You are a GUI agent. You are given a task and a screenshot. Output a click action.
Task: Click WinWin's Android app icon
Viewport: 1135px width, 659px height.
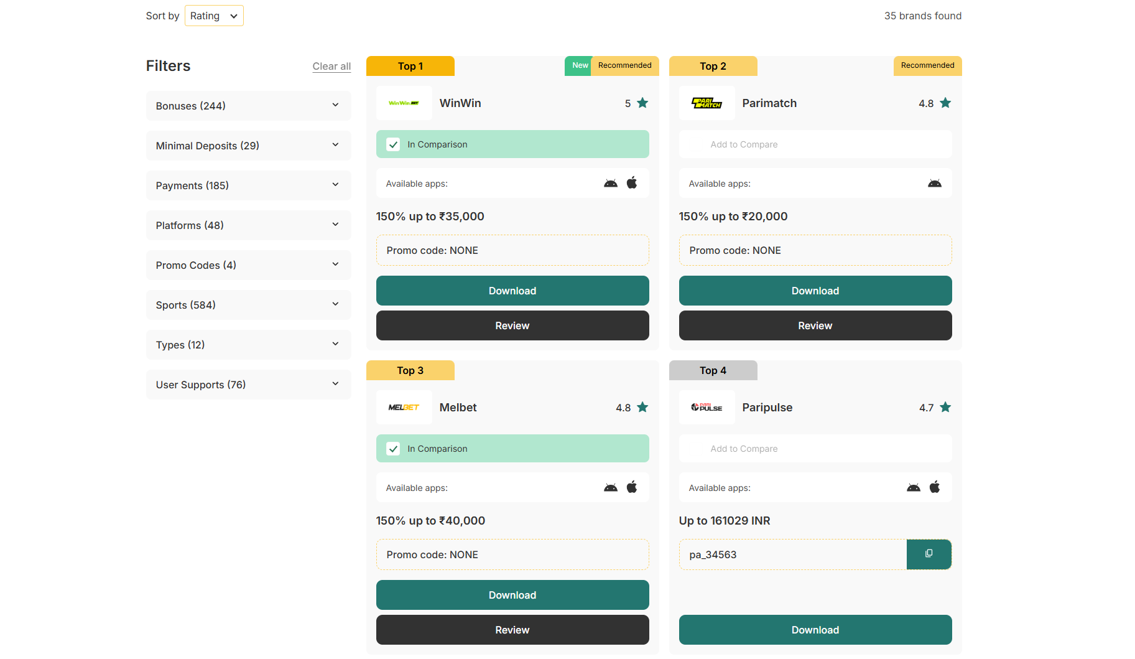(x=611, y=183)
